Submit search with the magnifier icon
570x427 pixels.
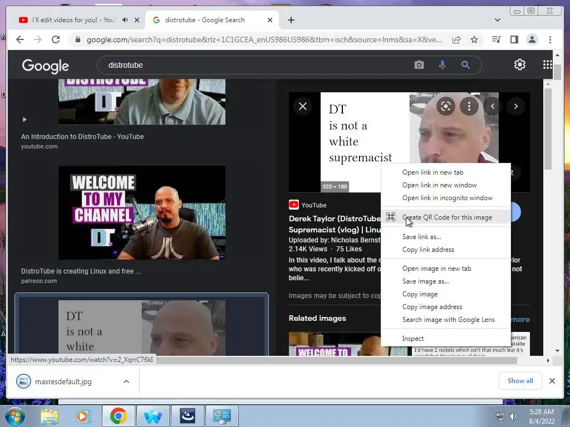click(466, 65)
